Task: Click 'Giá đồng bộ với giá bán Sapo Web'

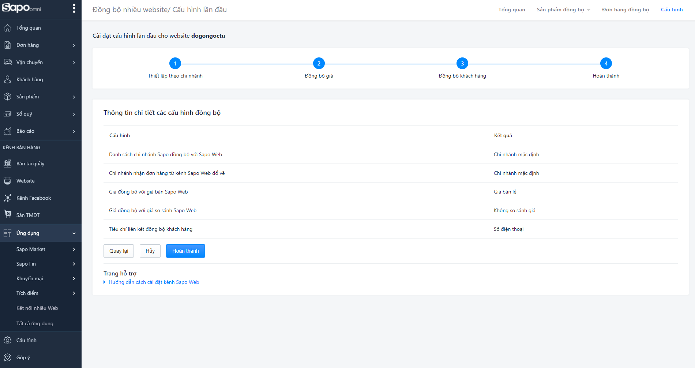Action: tap(149, 192)
